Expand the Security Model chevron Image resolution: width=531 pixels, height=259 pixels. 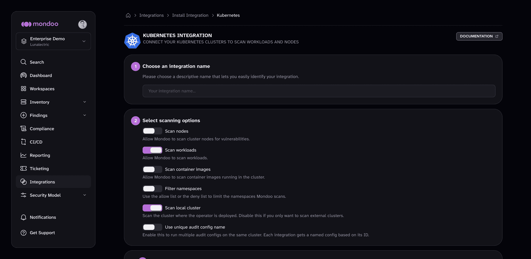coord(85,195)
